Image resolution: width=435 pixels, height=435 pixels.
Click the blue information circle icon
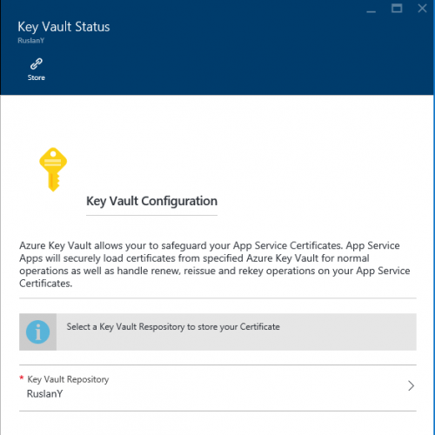[37, 331]
